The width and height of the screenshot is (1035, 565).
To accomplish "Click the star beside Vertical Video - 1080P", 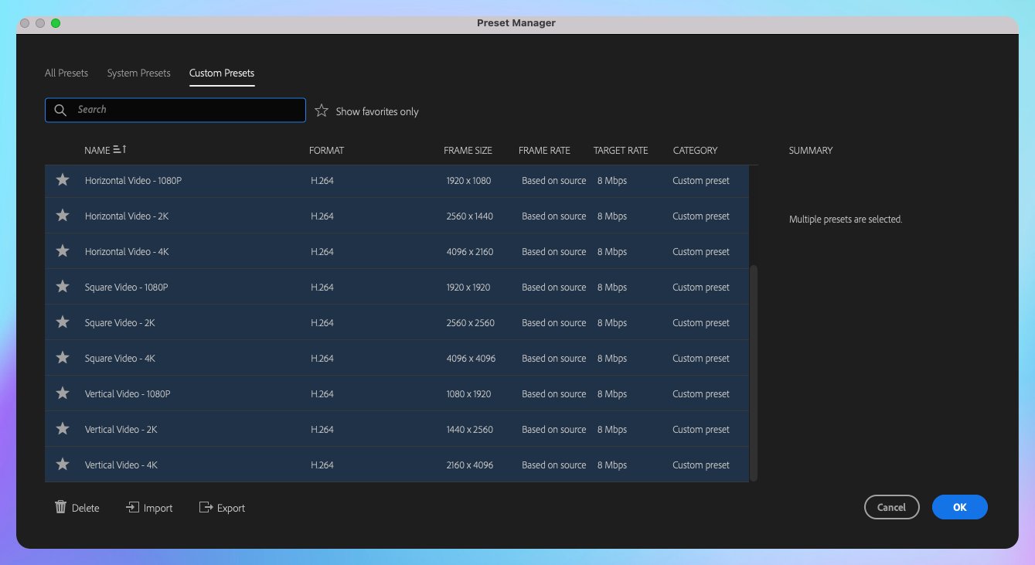I will [63, 393].
